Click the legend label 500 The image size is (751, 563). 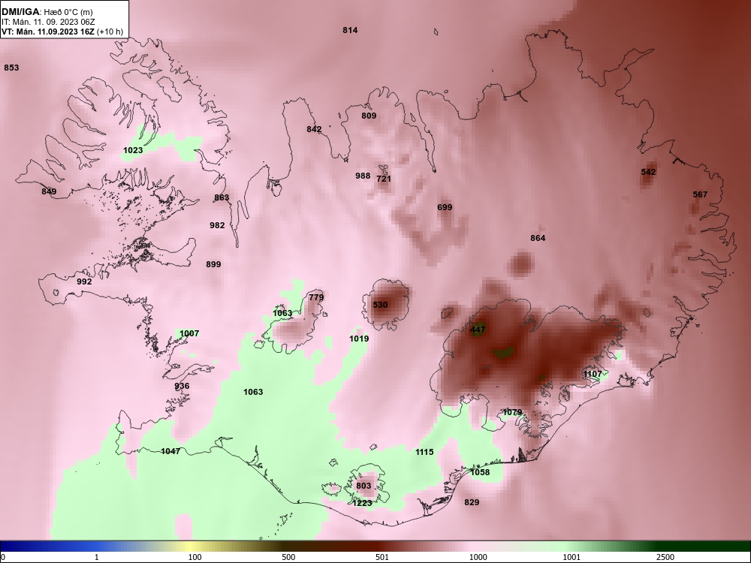click(289, 557)
